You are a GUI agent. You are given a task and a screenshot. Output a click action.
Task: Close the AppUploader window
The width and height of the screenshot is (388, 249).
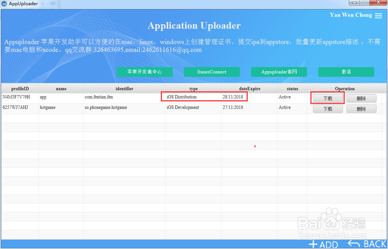point(378,2)
